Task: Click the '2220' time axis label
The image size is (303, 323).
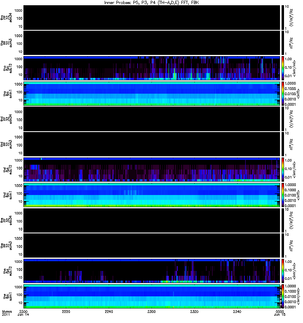Action: click(x=66, y=311)
